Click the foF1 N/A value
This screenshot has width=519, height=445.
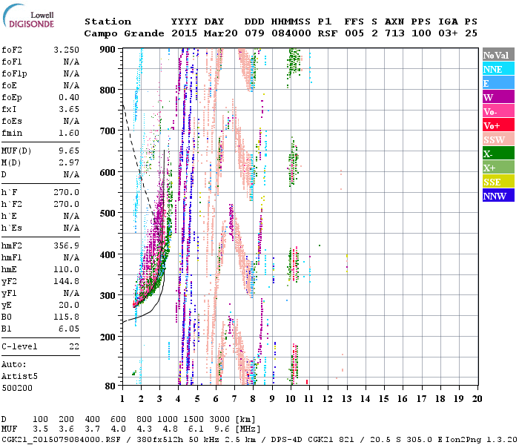(71, 62)
